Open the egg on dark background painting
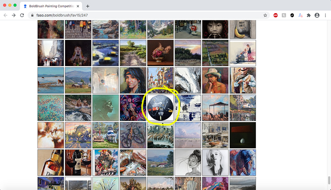331x190 pixels. [243, 135]
